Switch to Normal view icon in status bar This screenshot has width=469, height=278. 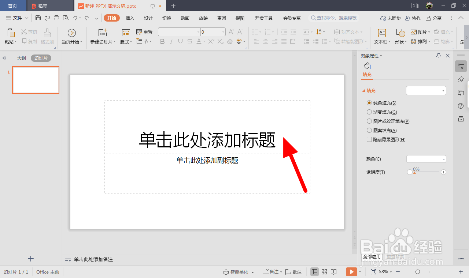point(314,272)
